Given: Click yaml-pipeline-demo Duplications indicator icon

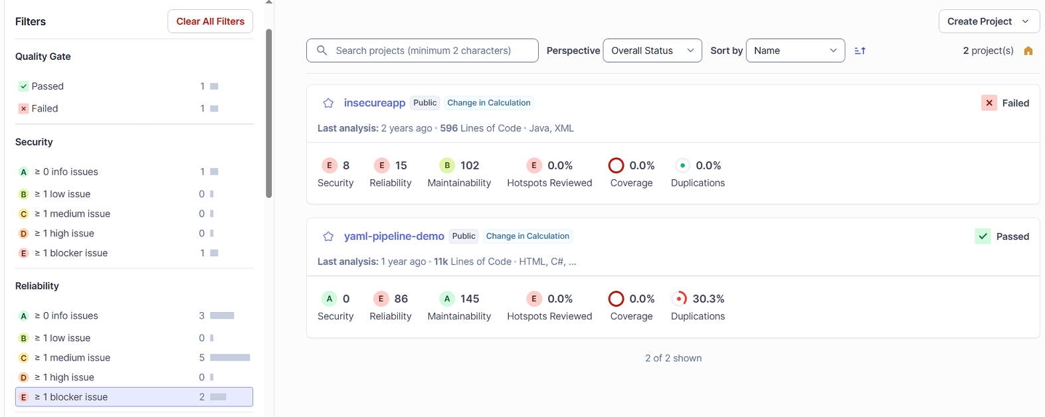Looking at the screenshot, I should (x=680, y=299).
